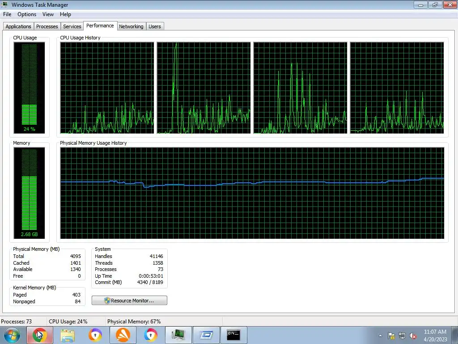Screen dimensions: 458x344
Task: Open the View menu
Action: [x=48, y=14]
